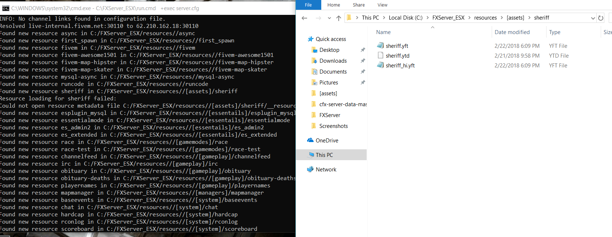This screenshot has width=612, height=237.
Task: Click date 2/21/2018 9:58 PM of sheriff.ytd
Action: pos(517,56)
